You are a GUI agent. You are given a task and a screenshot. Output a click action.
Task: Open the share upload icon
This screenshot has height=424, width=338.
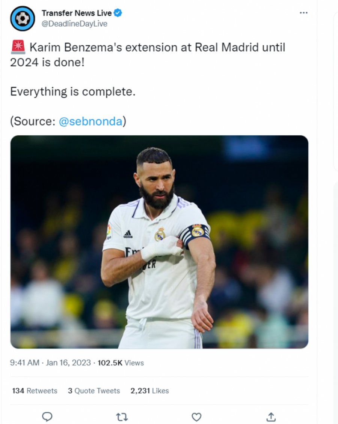point(271,416)
